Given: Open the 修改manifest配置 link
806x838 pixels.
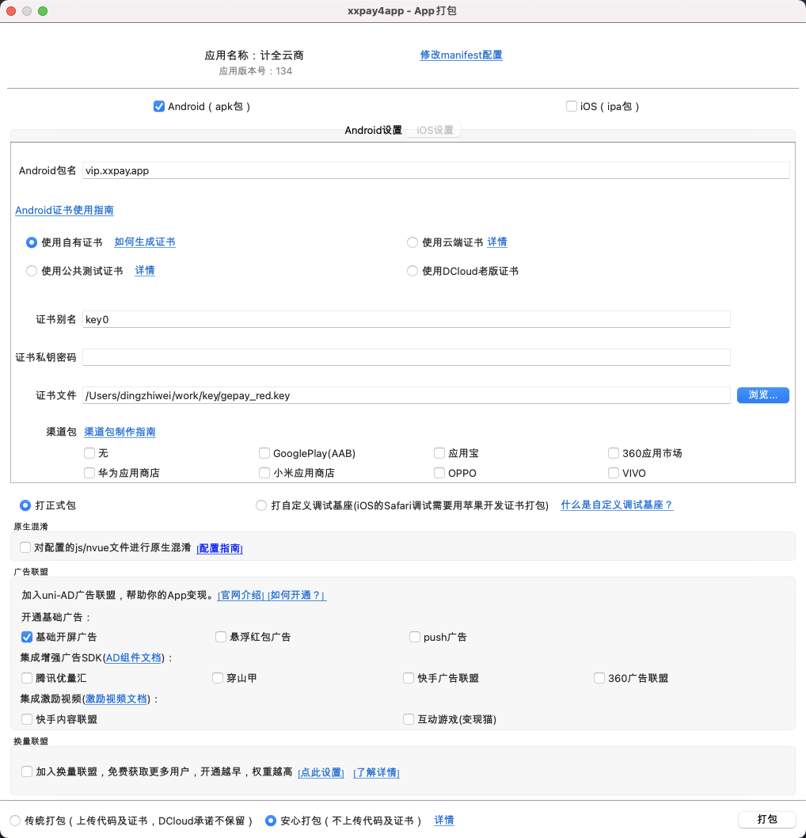Looking at the screenshot, I should coord(461,55).
